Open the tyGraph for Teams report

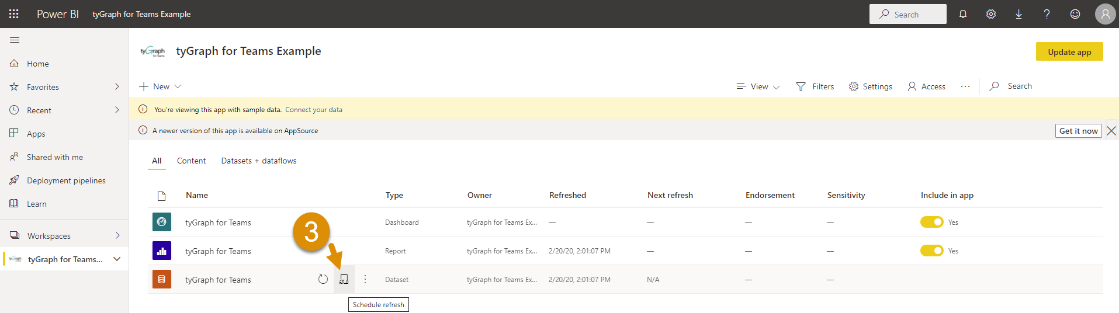click(218, 251)
